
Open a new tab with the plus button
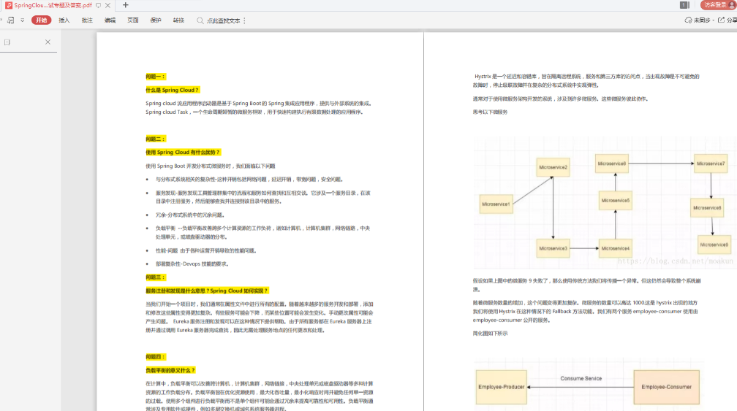coord(126,5)
